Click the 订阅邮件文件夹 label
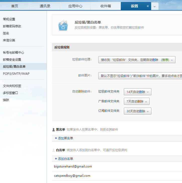Screen dimensions: 182x183 109,111
